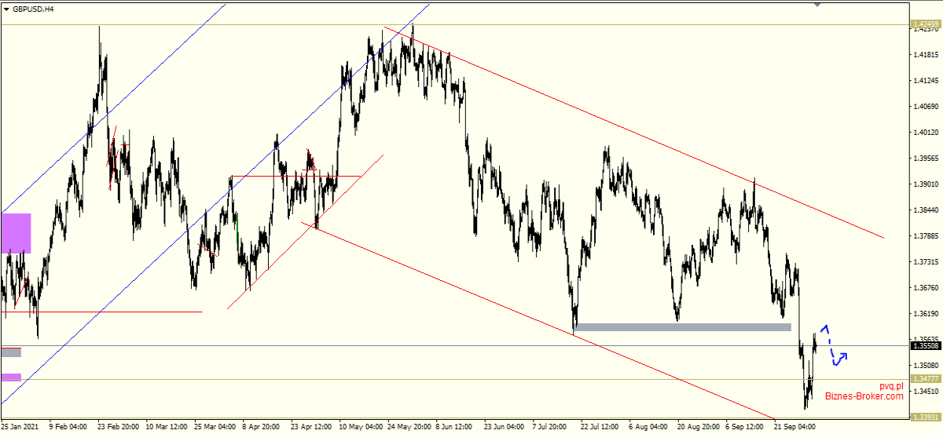
Task: Select the 1.42459 price level tag
Action: (926, 25)
